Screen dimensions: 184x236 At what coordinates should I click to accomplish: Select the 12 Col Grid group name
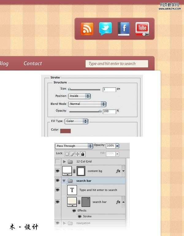pyautogui.click(x=84, y=162)
